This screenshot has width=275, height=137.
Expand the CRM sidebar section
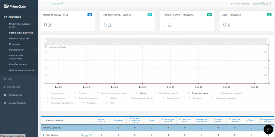(x=19, y=79)
